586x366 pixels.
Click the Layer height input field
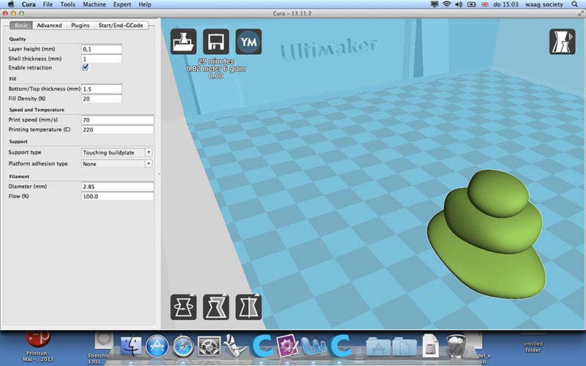click(102, 49)
